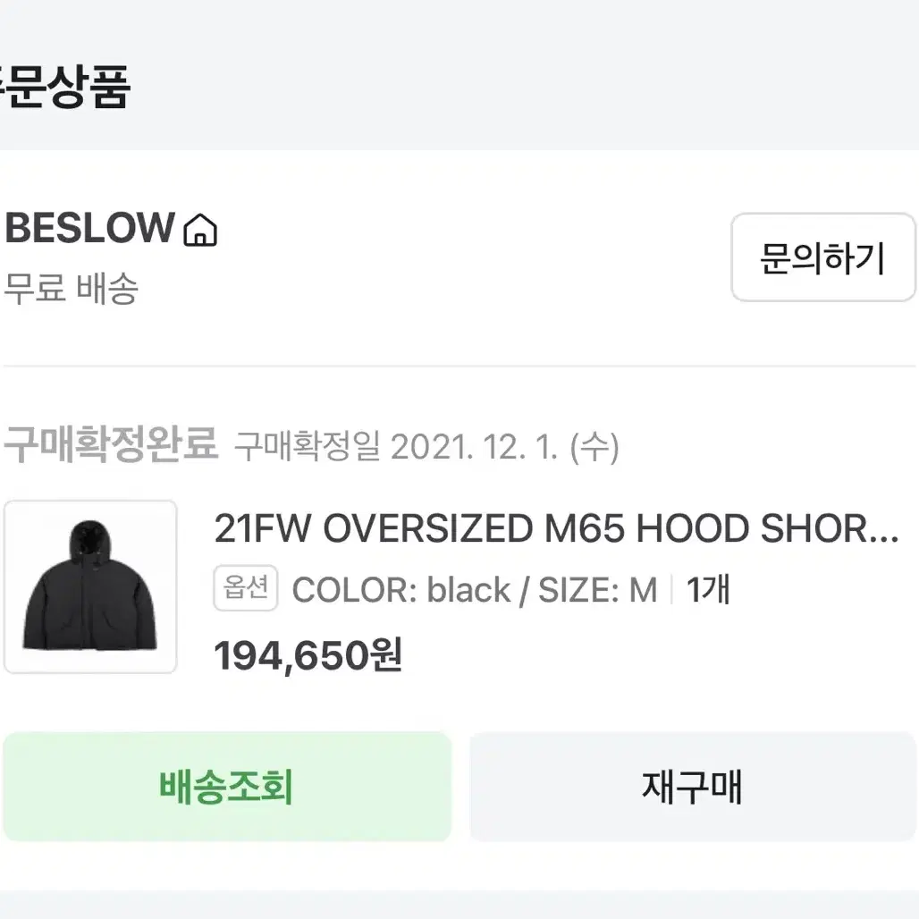The height and width of the screenshot is (919, 919).
Task: Tap the divider line below BESLOW store info
Action: click(459, 367)
